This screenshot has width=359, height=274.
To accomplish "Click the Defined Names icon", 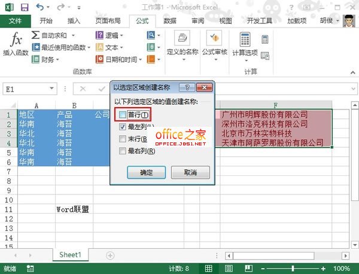I will pyautogui.click(x=182, y=38).
